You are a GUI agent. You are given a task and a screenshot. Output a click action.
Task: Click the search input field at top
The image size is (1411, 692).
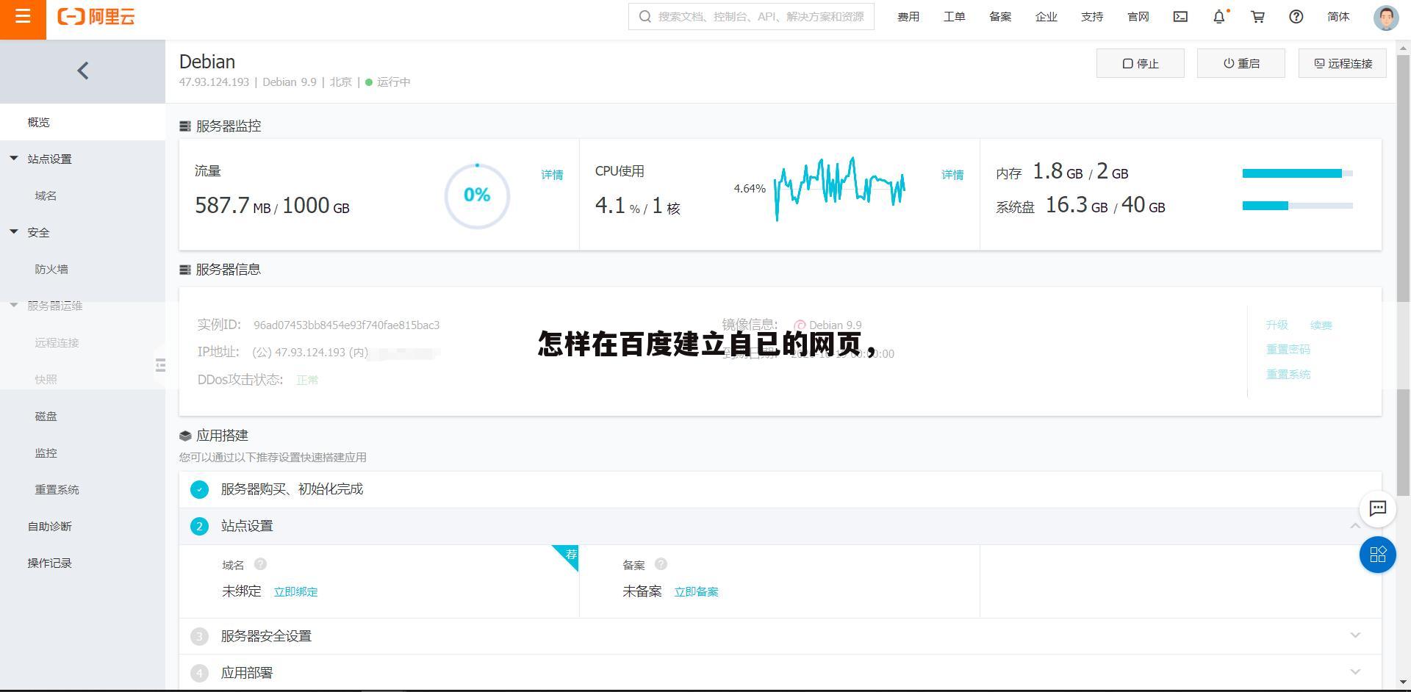pos(751,16)
